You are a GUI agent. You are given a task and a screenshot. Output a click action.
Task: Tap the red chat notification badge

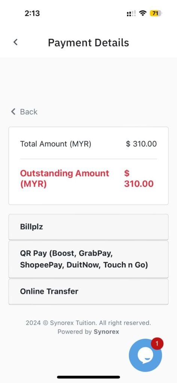[157, 344]
